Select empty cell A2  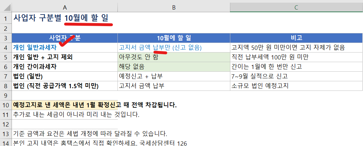click(x=65, y=29)
